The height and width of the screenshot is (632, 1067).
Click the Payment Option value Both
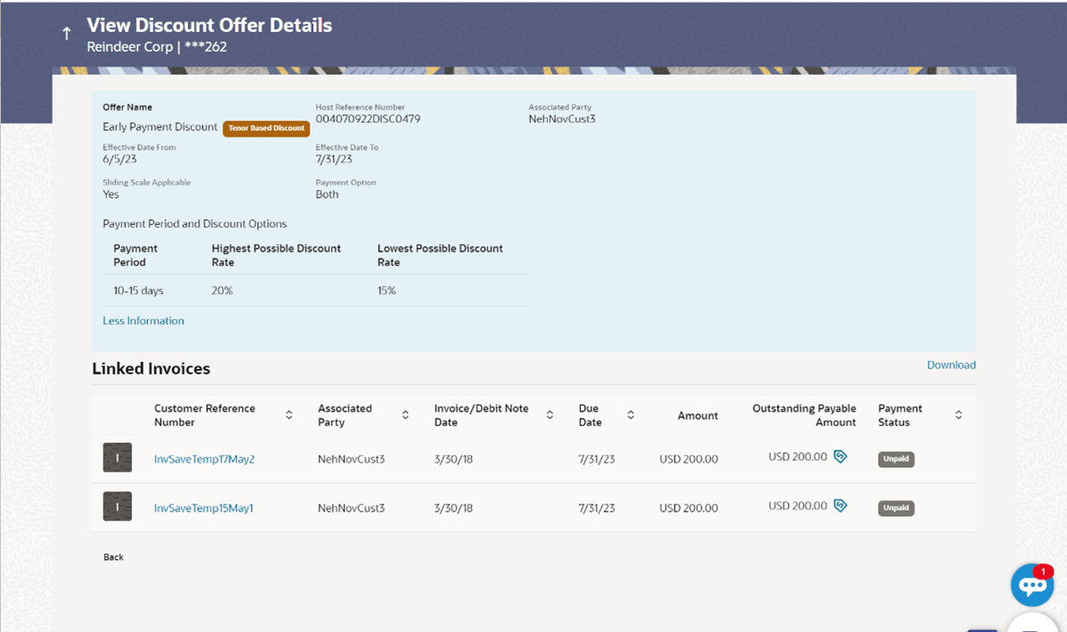coord(327,194)
